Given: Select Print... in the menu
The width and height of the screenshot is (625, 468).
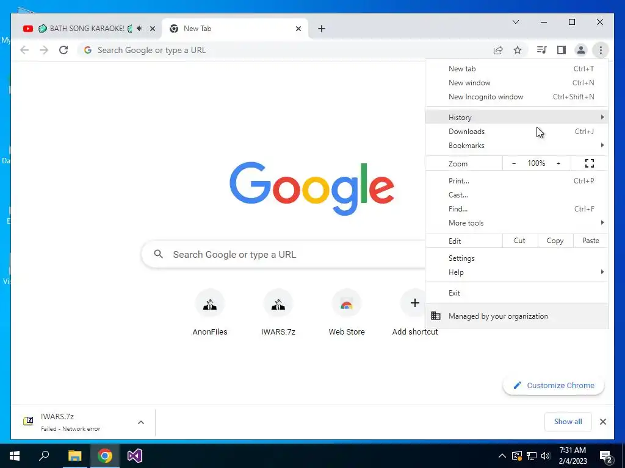Looking at the screenshot, I should [x=517, y=180].
